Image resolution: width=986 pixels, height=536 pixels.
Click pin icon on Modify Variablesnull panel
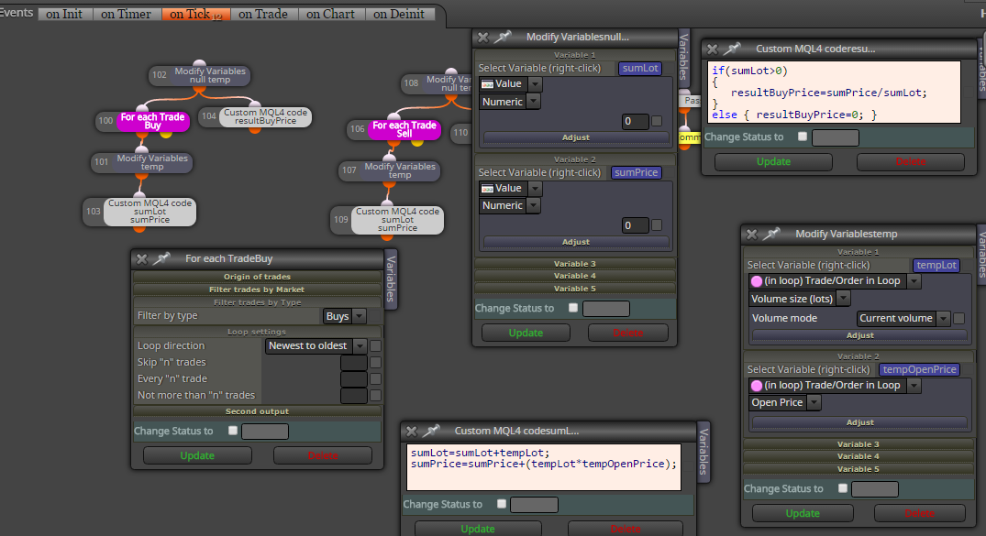(x=503, y=37)
